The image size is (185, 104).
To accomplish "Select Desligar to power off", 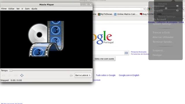I will 158,55.
